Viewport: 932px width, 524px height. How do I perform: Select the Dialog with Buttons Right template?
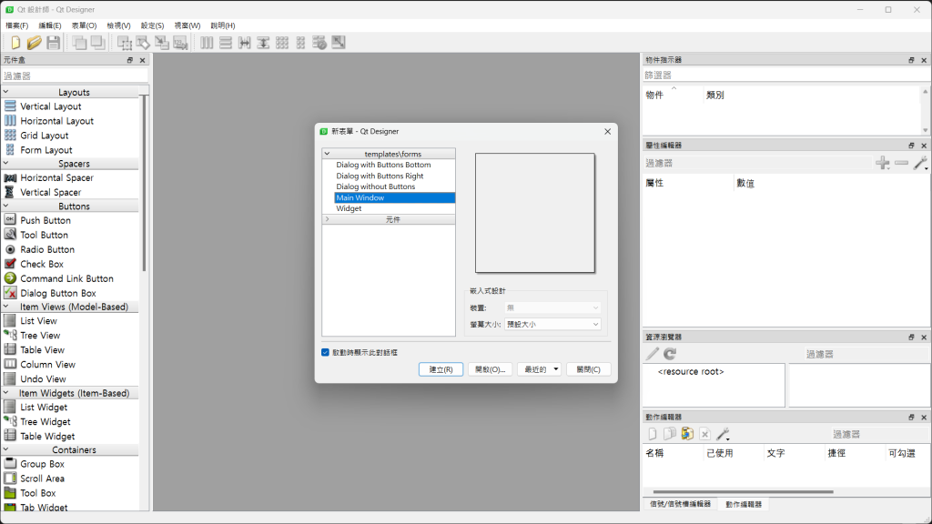coord(380,176)
